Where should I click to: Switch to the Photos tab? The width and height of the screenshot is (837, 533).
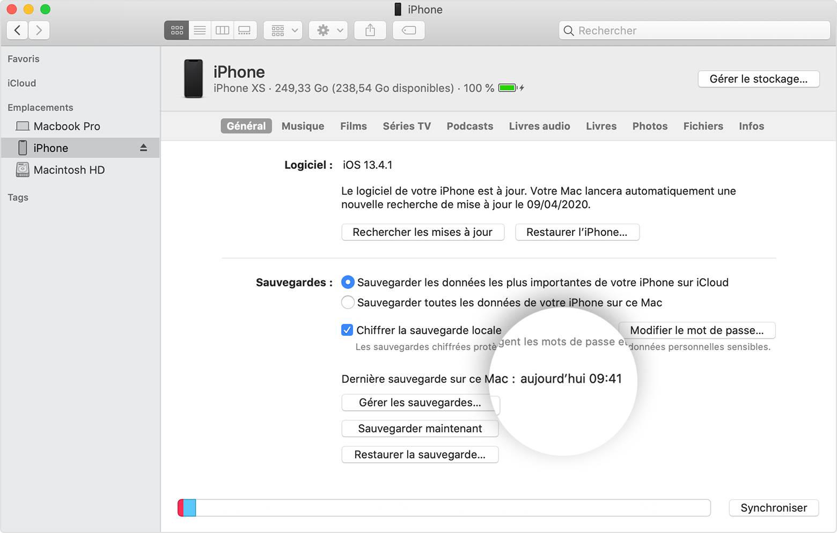tap(650, 126)
